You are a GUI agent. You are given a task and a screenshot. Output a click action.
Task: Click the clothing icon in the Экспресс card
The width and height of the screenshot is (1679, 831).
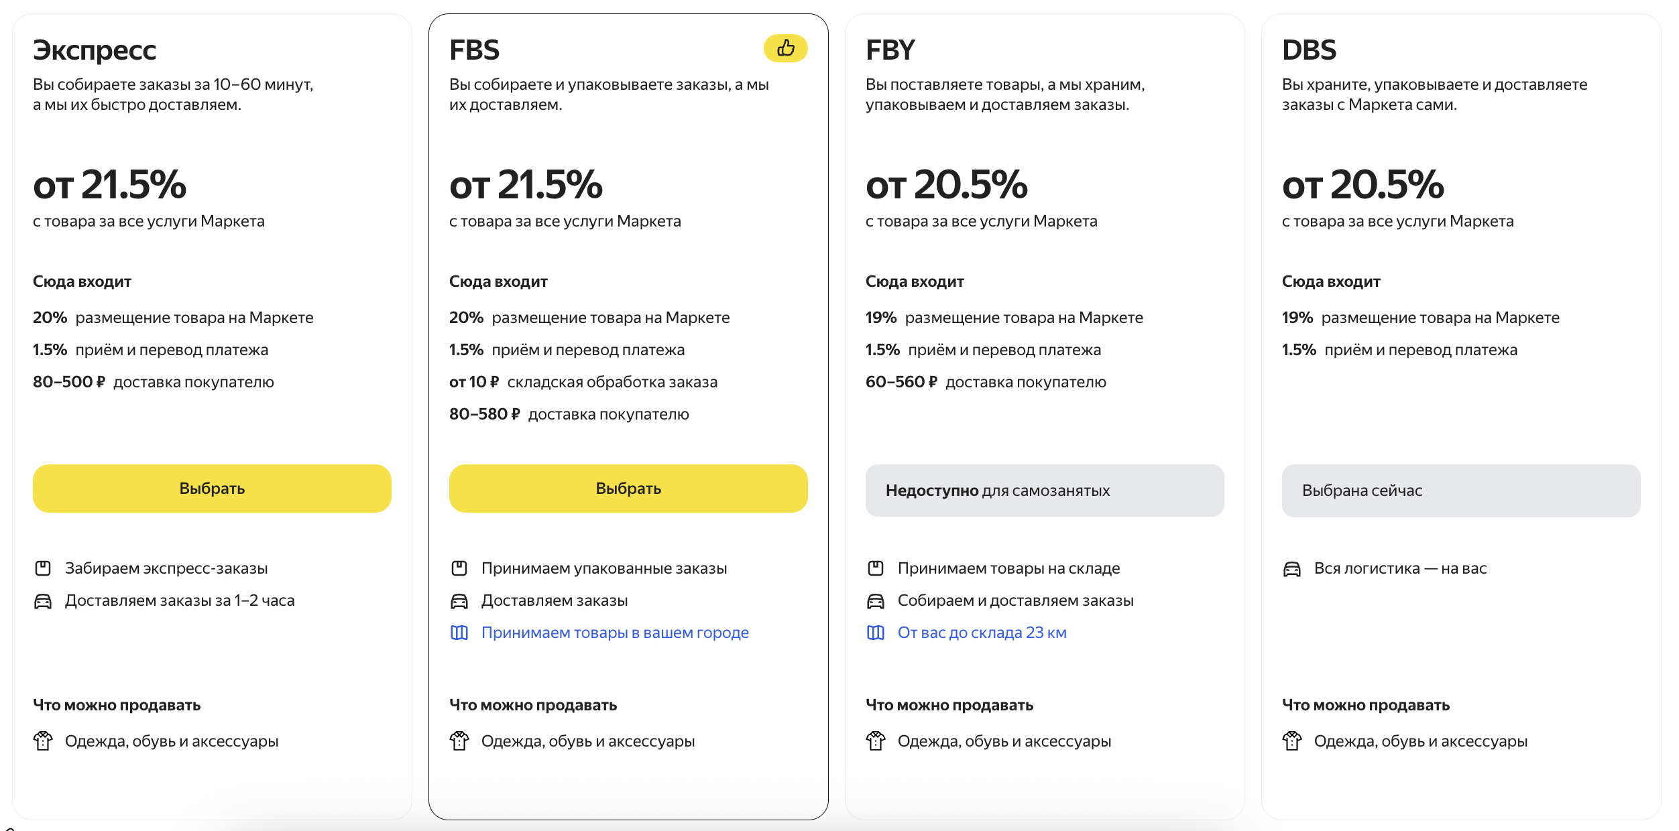[43, 741]
